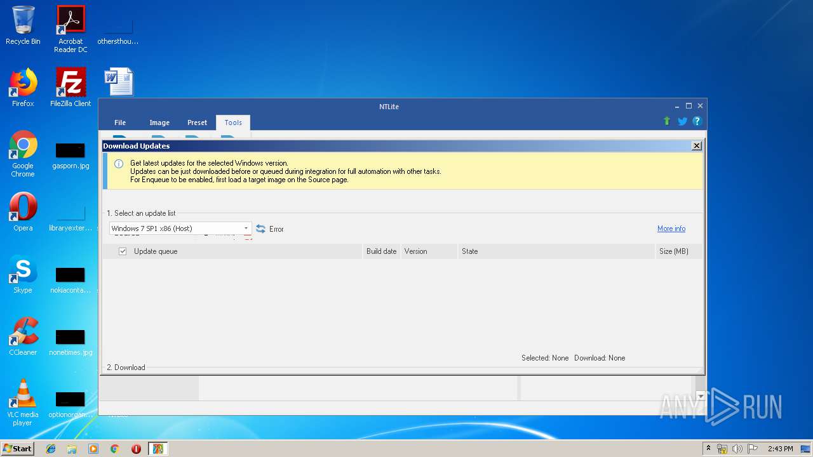The height and width of the screenshot is (457, 813).
Task: Open Google Chrome desktop shortcut
Action: (23, 154)
